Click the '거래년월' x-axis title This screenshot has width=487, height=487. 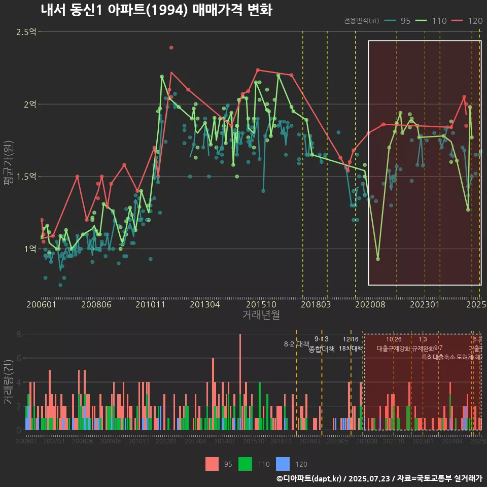coord(261,315)
